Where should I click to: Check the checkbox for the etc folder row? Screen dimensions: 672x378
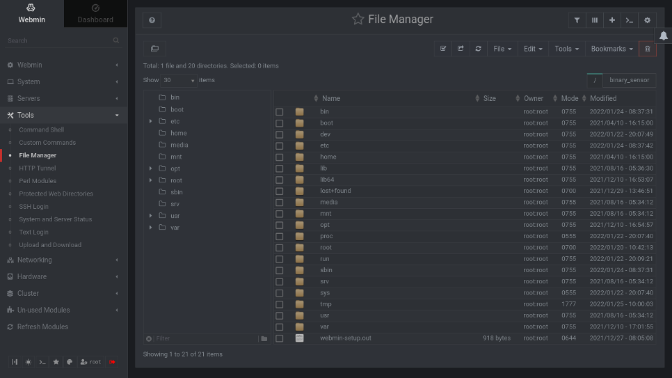point(280,146)
